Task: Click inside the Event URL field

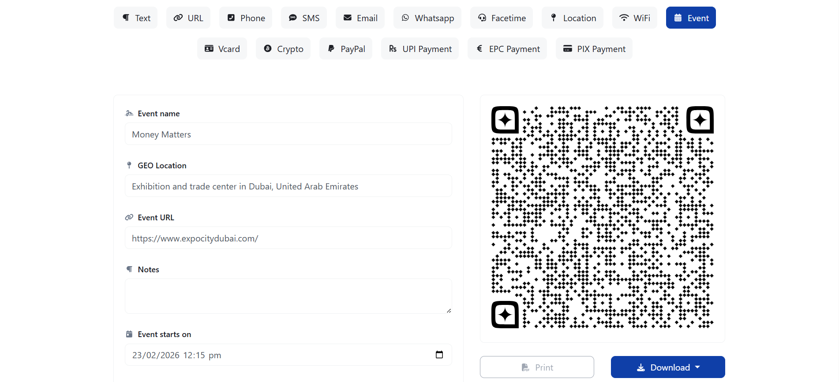Action: [288, 238]
